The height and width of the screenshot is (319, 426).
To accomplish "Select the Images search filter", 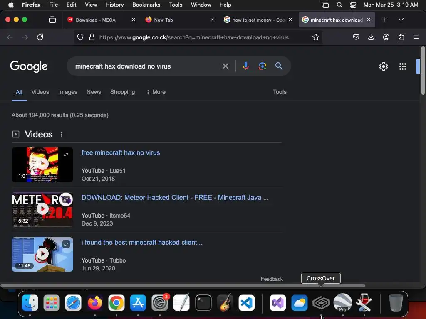I will (68, 92).
